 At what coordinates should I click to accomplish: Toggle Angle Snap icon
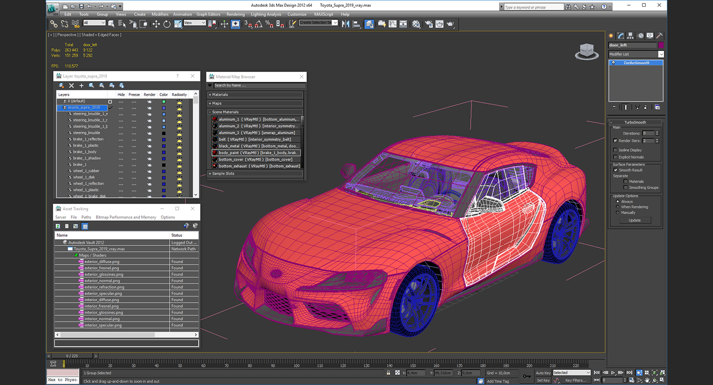click(x=259, y=24)
